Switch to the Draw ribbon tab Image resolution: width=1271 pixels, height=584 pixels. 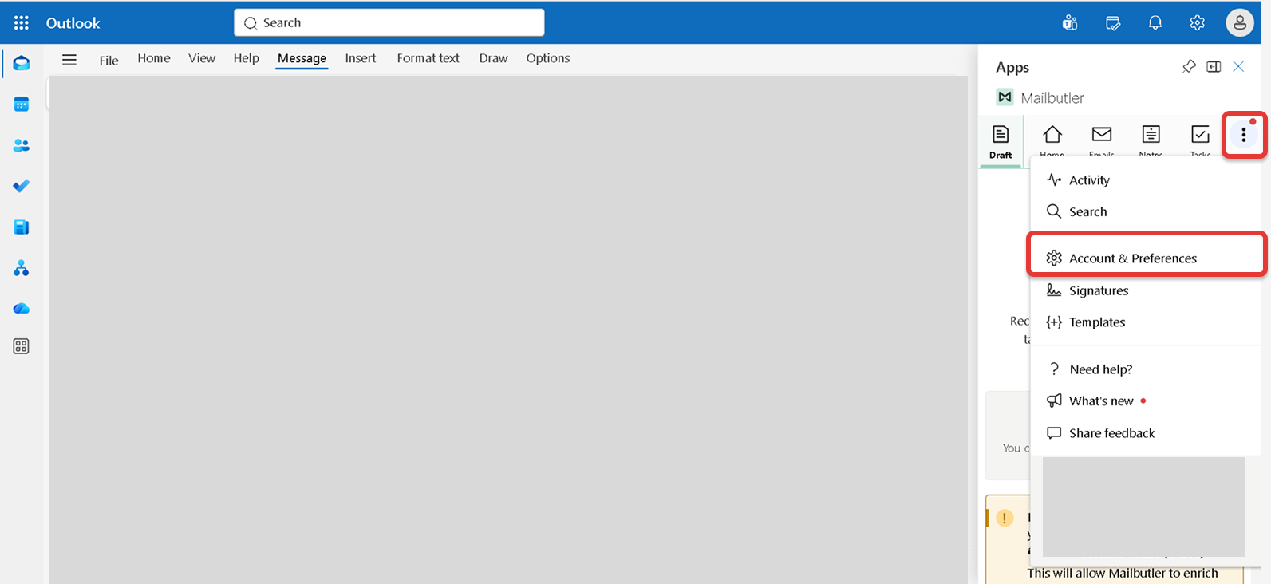coord(494,58)
